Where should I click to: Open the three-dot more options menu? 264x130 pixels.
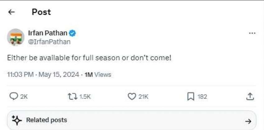[252, 33]
